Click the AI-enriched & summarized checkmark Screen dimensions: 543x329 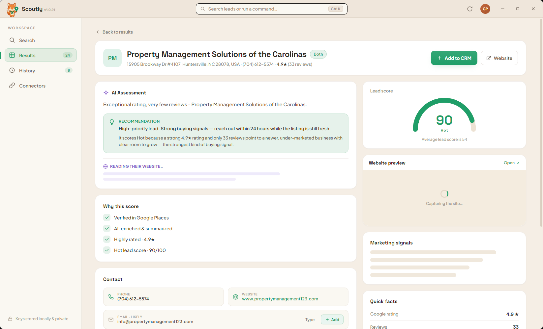(107, 228)
